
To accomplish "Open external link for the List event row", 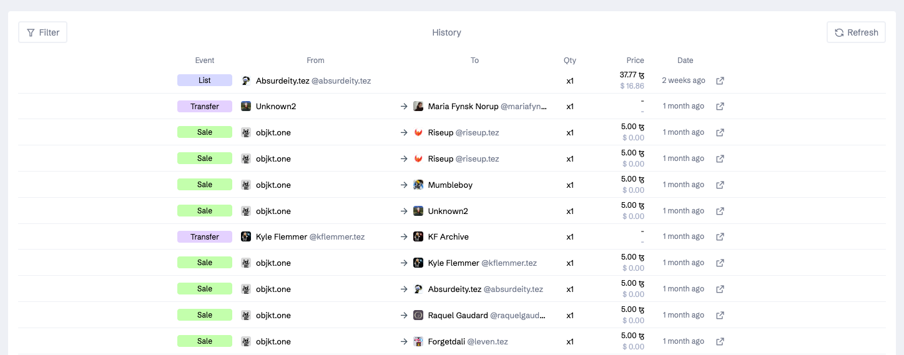I will pyautogui.click(x=720, y=80).
